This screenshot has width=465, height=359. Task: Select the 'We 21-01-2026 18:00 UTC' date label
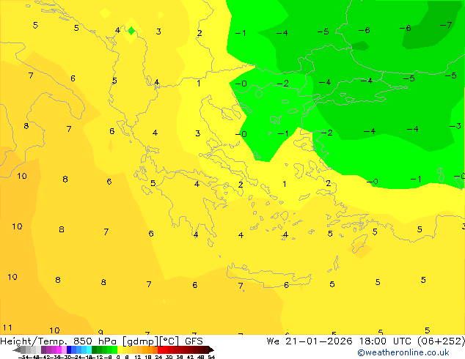(x=339, y=341)
